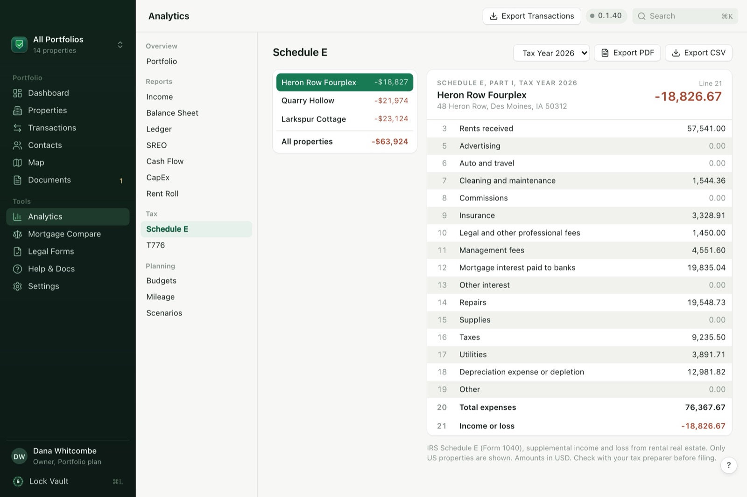Open the floating help question-mark button
Screen dimensions: 747x497
tap(729, 465)
